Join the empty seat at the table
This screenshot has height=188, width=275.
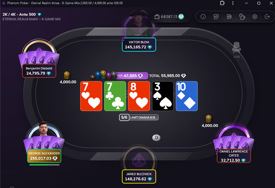[x=236, y=50]
